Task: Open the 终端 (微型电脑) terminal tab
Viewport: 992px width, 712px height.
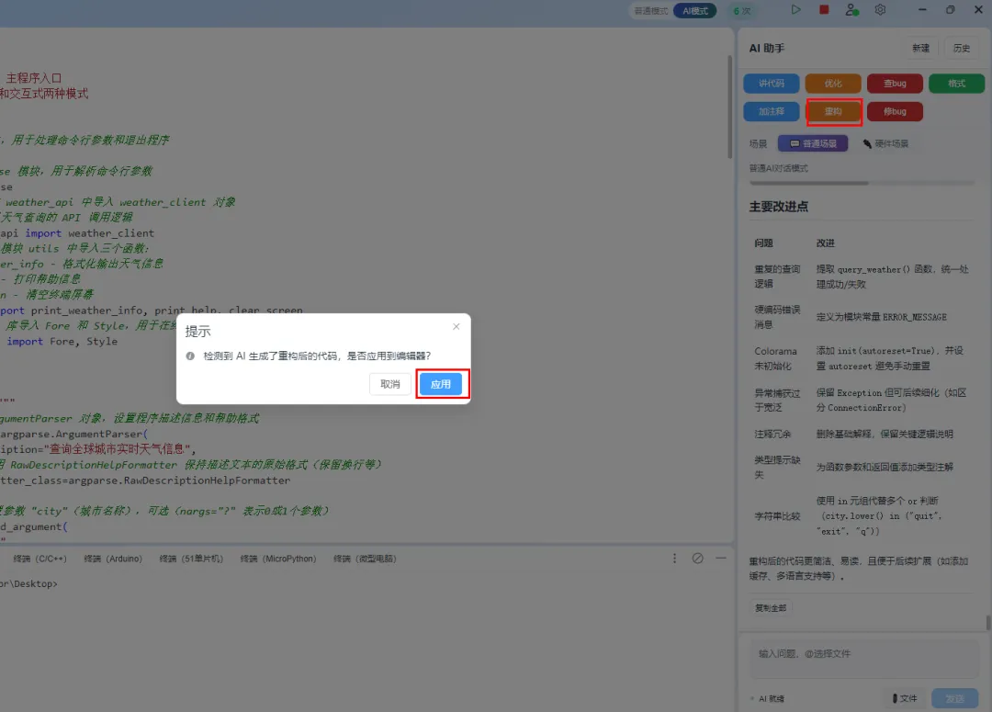Action: click(365, 559)
